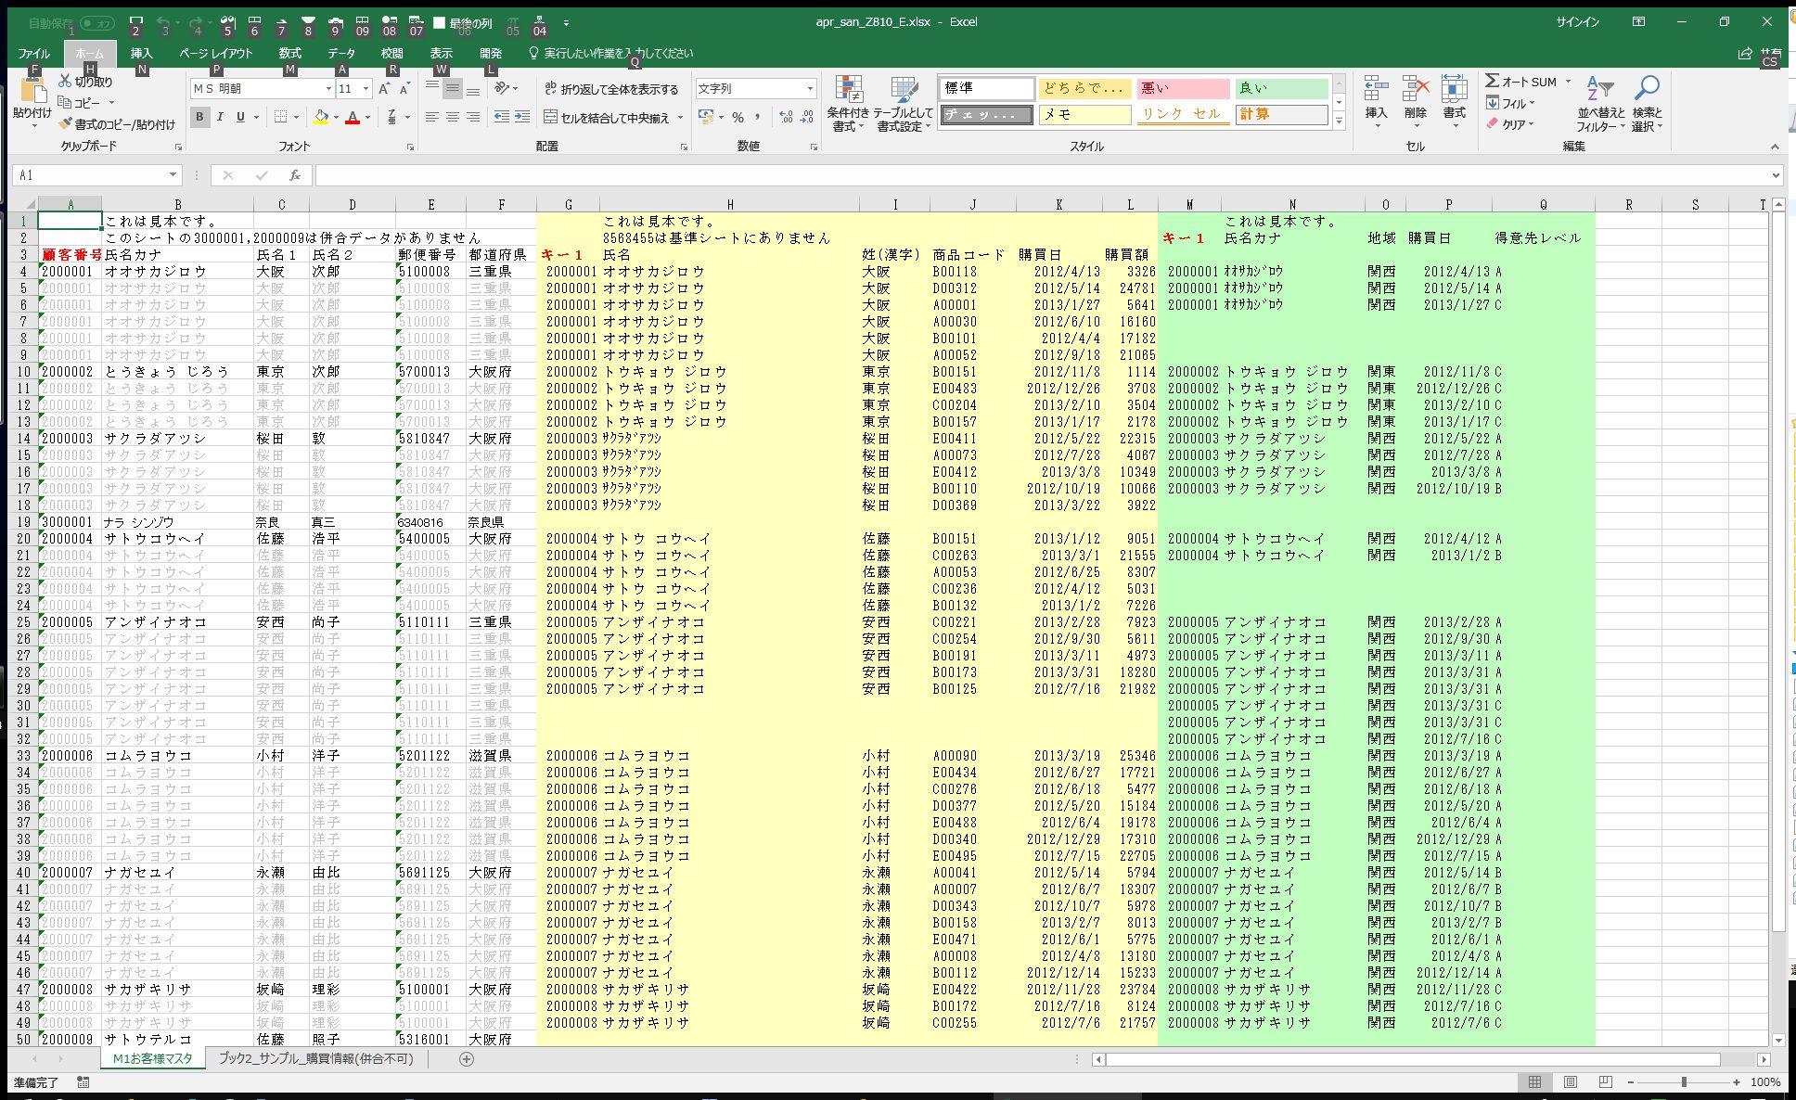Open the Fill (フィル) dropdown

[x=1510, y=103]
